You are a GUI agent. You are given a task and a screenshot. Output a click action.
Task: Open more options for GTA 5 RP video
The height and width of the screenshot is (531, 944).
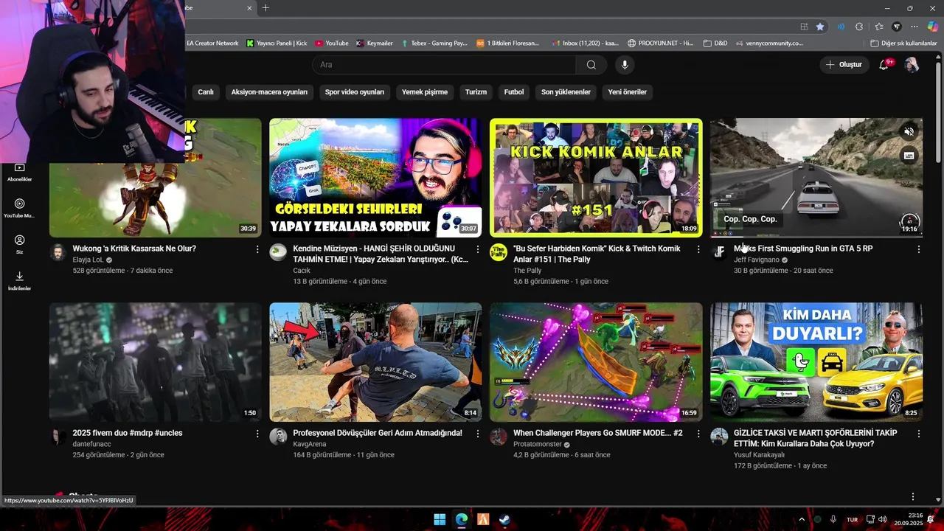[918, 249]
